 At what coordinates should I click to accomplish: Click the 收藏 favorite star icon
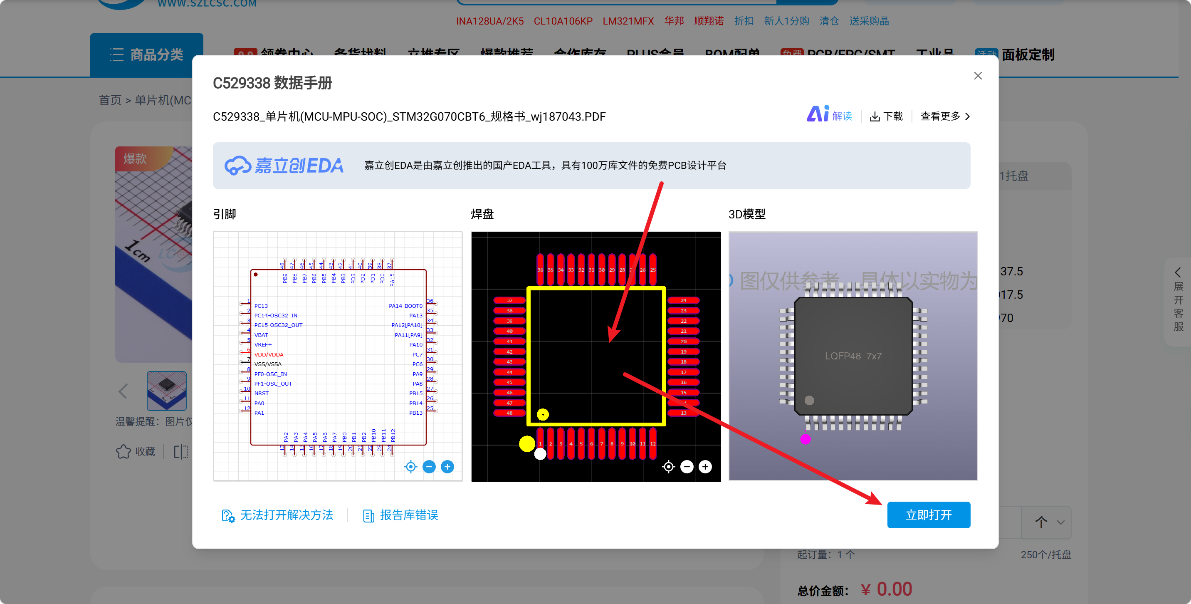124,451
